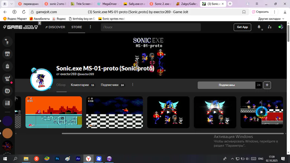Open the game's round Sonic avatar
Viewport: 290px width, 163px height.
(42, 80)
